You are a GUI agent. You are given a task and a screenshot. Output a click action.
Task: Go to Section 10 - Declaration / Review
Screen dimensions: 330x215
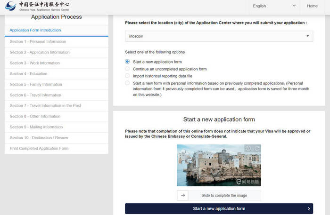tap(39, 138)
